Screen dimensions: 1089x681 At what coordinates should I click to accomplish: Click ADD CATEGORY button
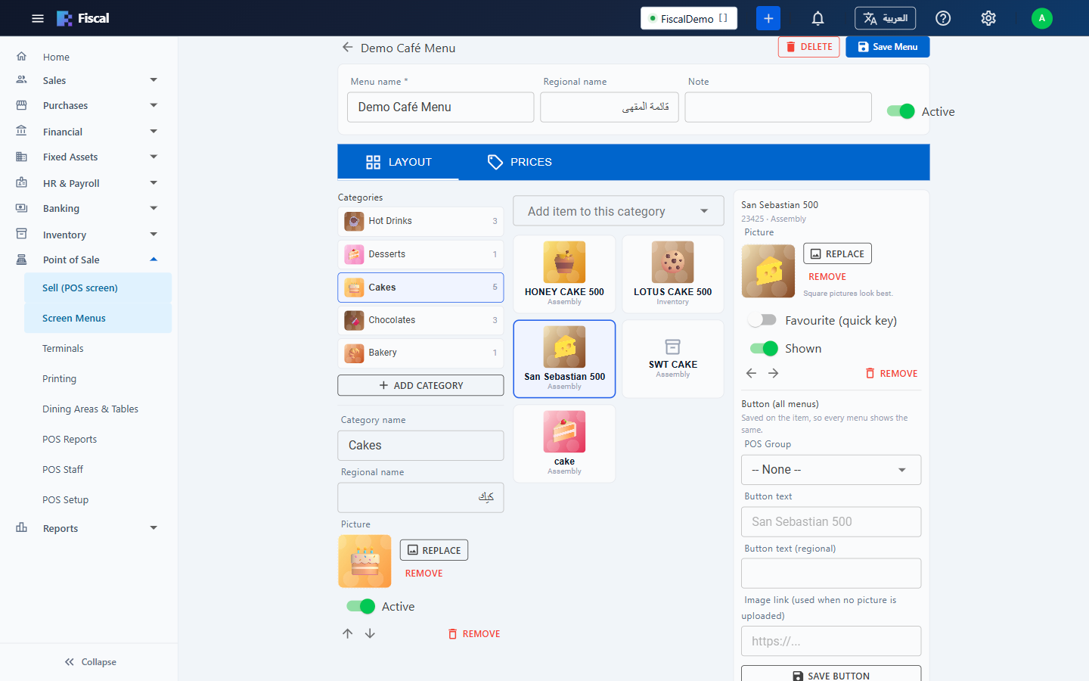pyautogui.click(x=420, y=385)
